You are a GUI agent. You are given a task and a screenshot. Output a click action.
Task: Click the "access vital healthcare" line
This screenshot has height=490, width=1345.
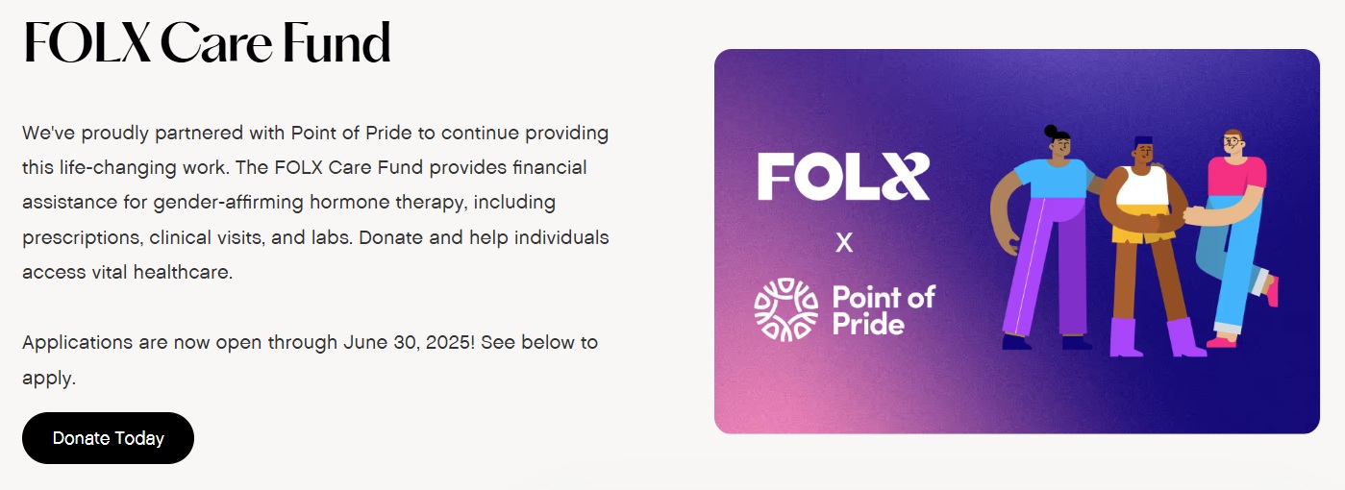(128, 272)
